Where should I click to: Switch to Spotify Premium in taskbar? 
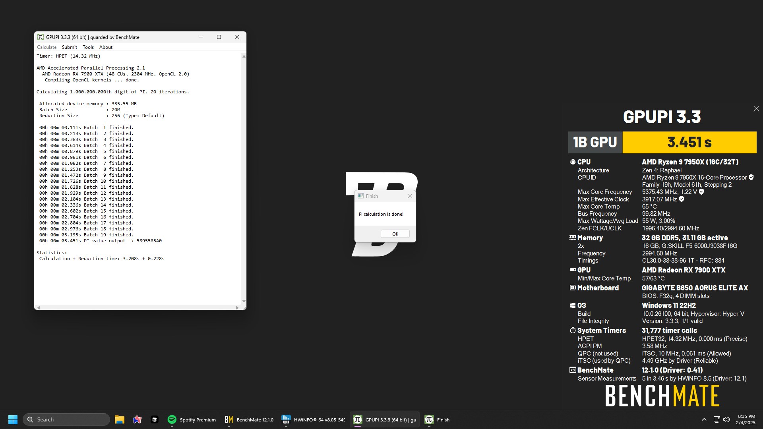point(192,419)
